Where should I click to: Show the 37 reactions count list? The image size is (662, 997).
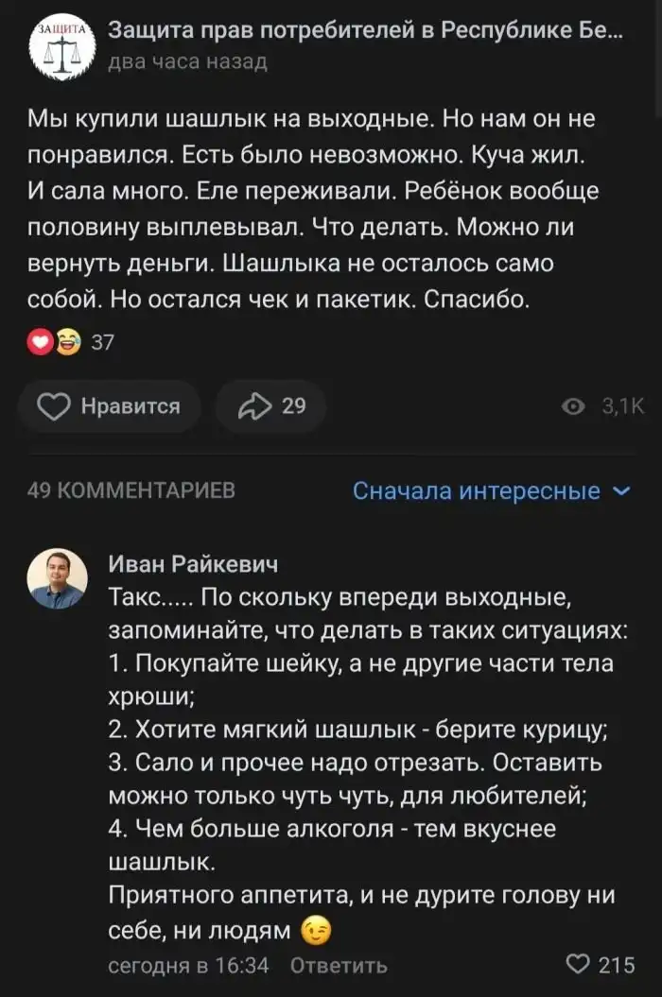pyautogui.click(x=102, y=343)
